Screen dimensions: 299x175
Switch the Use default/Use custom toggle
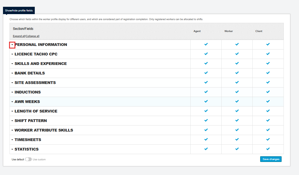[x=28, y=160]
